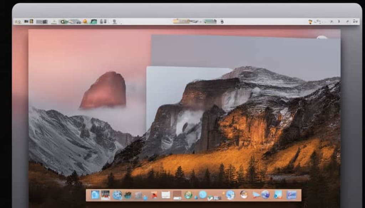Open the photo collage icon in the Dock

pos(106,195)
